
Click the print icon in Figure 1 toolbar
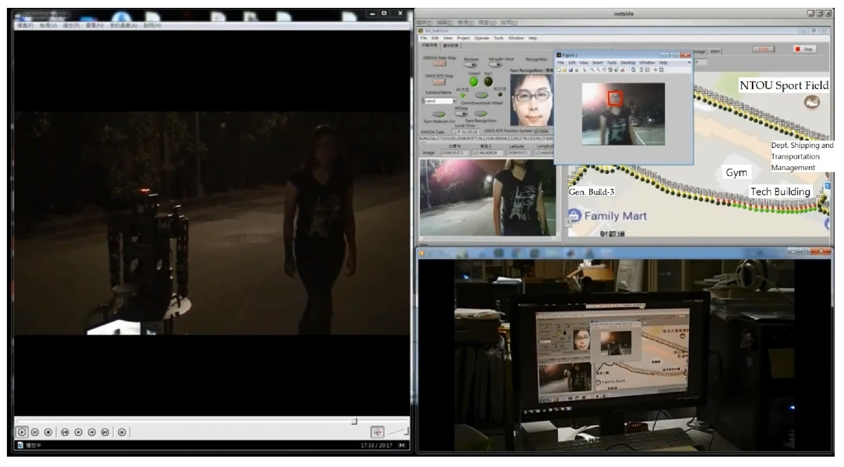[x=576, y=70]
